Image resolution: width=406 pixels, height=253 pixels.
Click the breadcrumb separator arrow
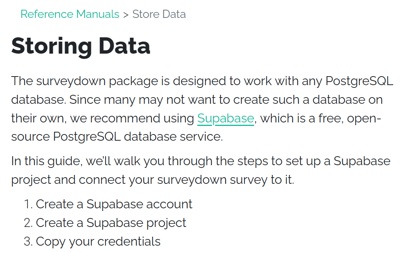(126, 15)
